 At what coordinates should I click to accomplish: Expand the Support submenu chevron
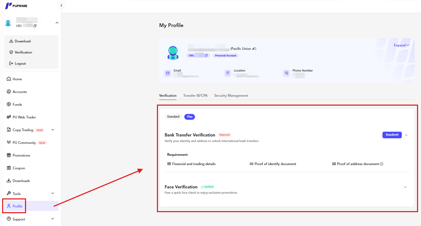coord(53,219)
